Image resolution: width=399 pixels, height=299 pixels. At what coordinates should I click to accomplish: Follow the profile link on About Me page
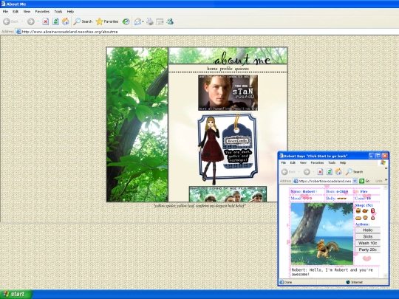[x=226, y=69]
